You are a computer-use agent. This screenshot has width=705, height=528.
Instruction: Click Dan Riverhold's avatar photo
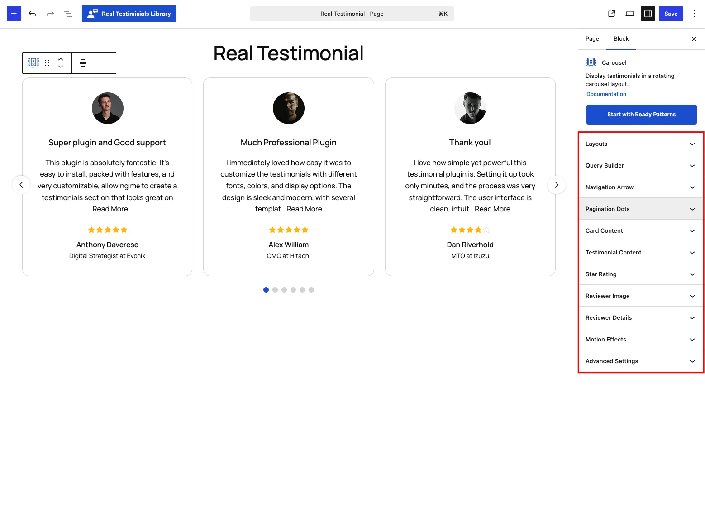click(x=470, y=108)
